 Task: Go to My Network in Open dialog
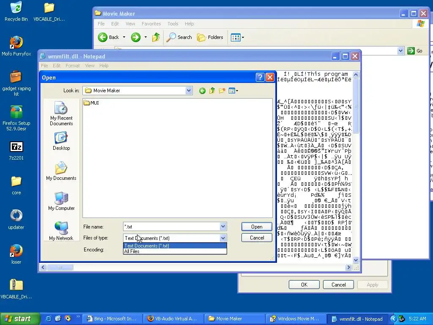pyautogui.click(x=61, y=231)
